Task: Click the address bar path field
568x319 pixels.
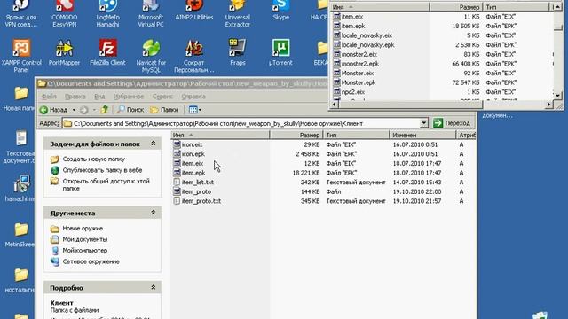Action: coord(241,123)
